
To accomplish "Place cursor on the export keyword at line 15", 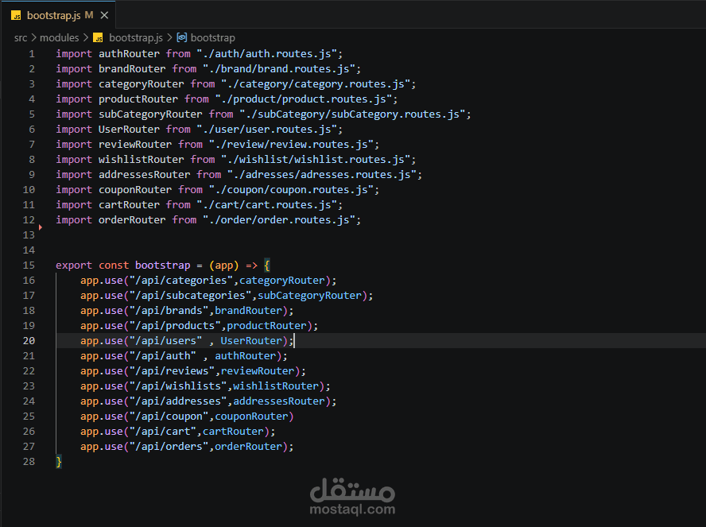I will pyautogui.click(x=73, y=265).
